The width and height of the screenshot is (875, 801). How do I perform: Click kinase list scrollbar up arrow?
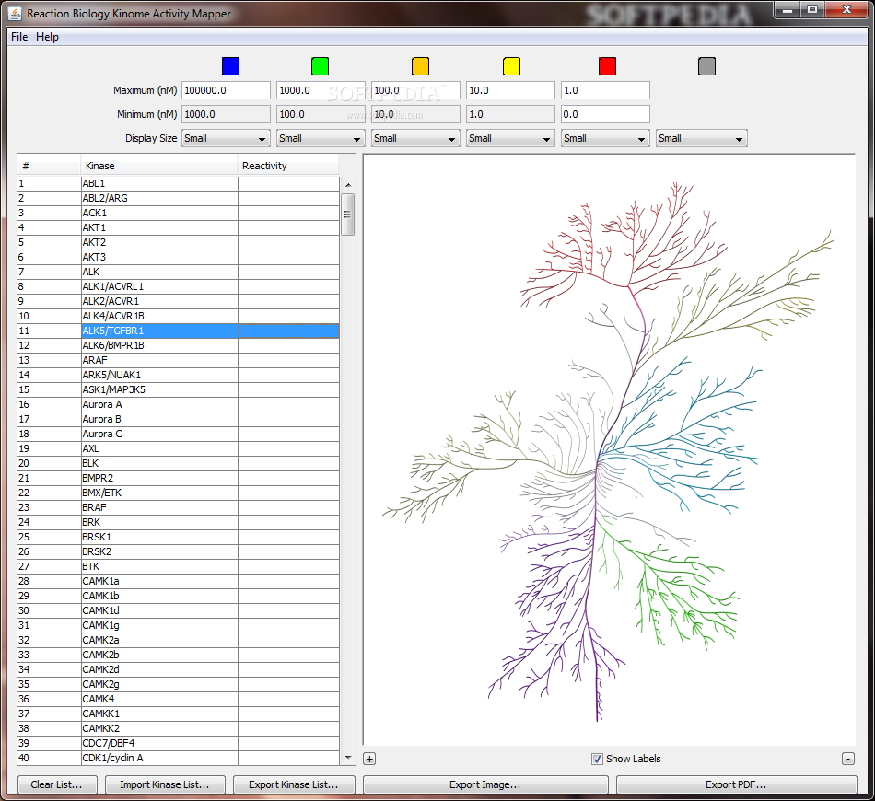click(348, 185)
